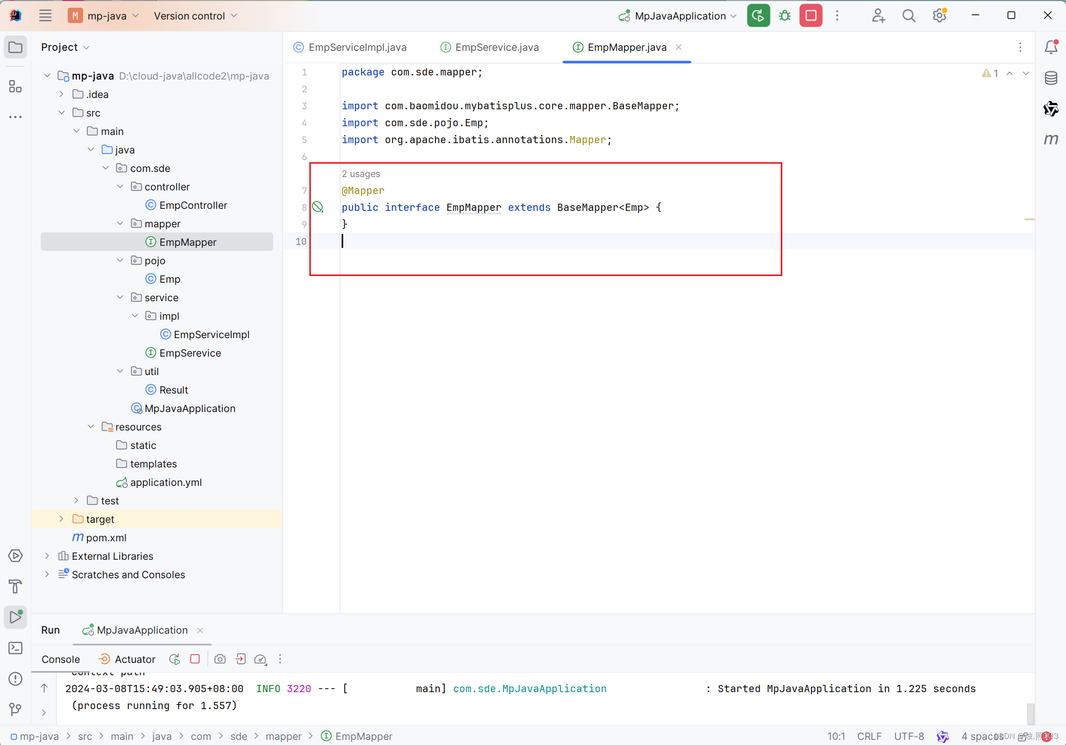Open the Database tool window

tap(1051, 78)
